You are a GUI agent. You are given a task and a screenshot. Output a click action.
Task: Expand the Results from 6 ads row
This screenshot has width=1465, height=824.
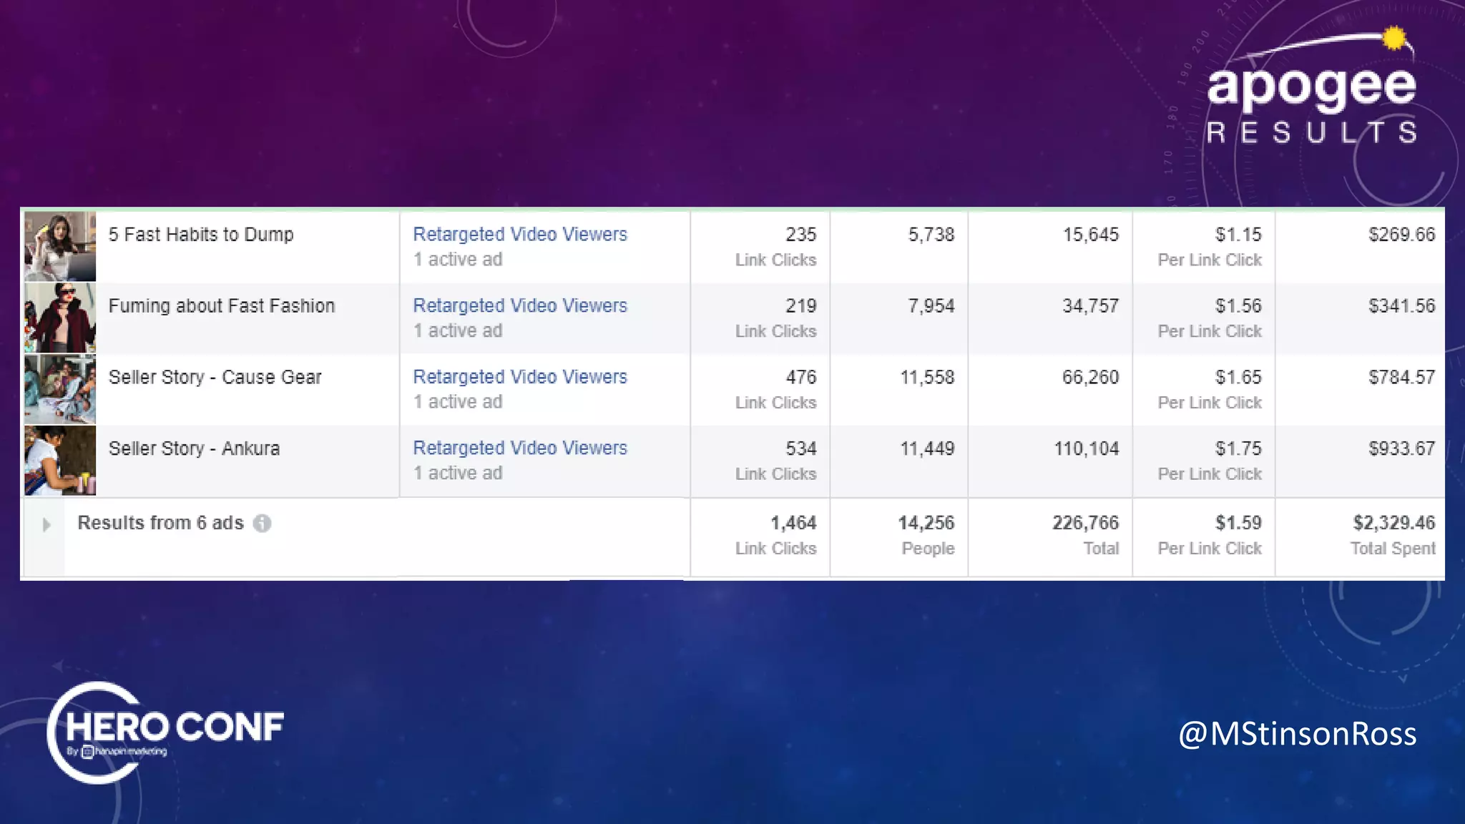pos(46,525)
